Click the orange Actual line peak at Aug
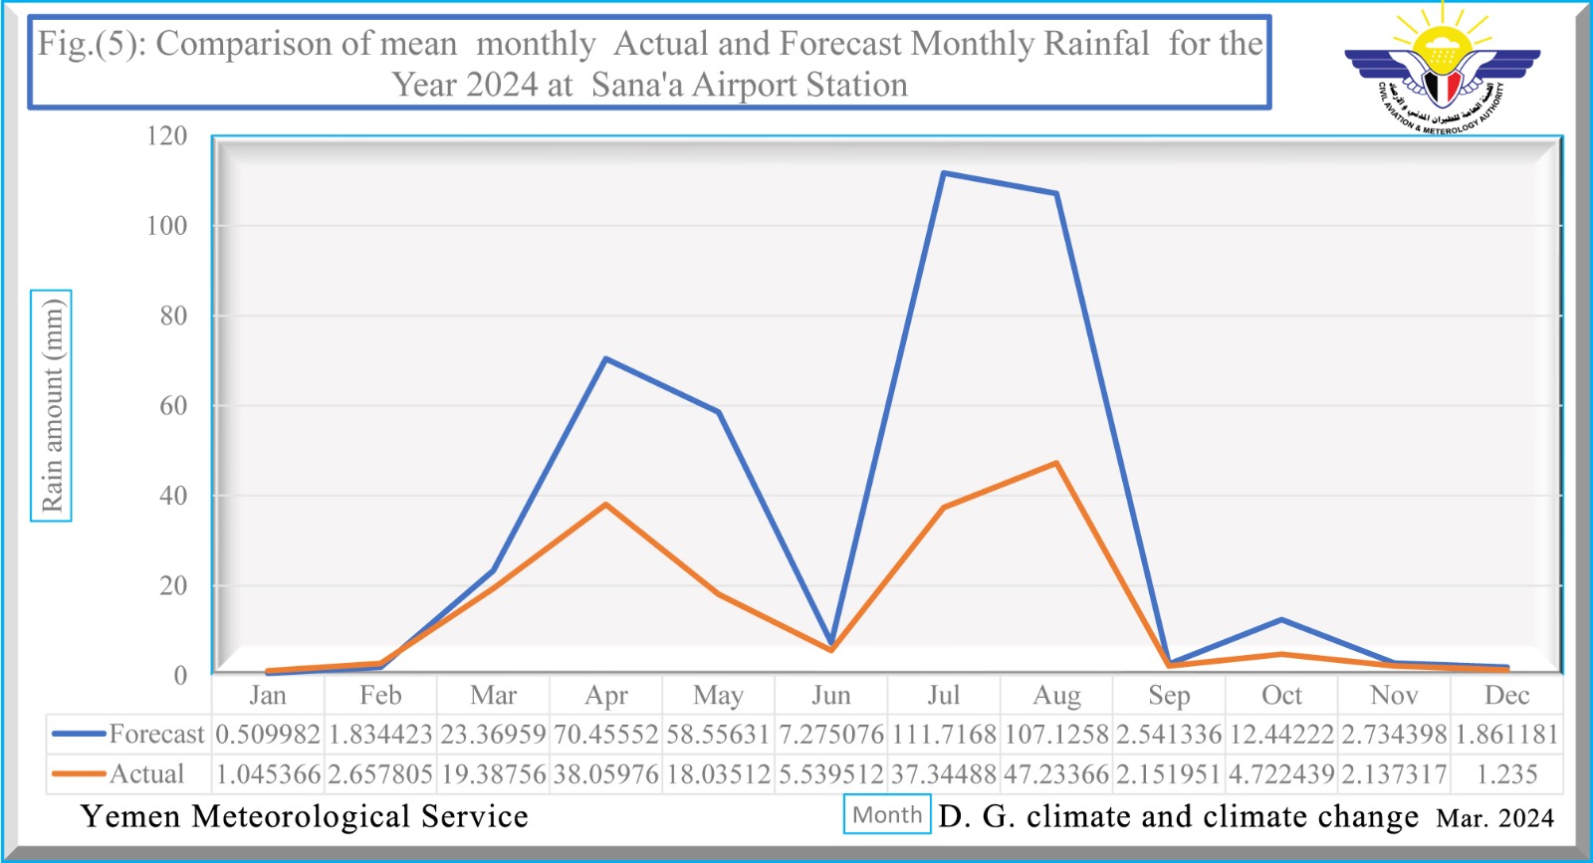Image resolution: width=1593 pixels, height=863 pixels. point(1056,463)
